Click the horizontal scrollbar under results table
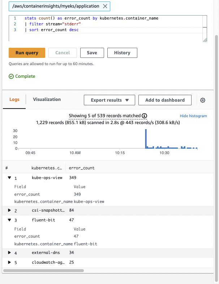This screenshot has height=284, width=219. tap(43, 271)
